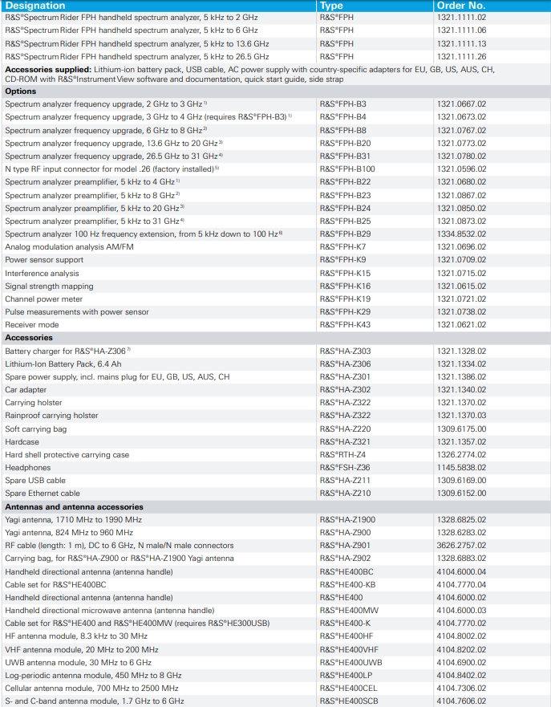Click order number 1321.1111.26

(461, 56)
